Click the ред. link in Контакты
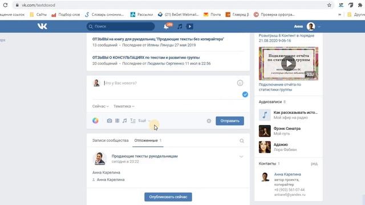This screenshot has width=365, height=205. click(x=314, y=163)
